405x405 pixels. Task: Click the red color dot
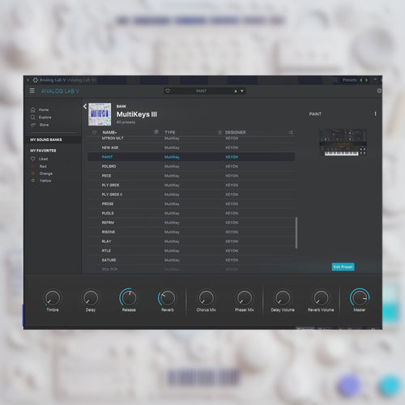pyautogui.click(x=33, y=166)
